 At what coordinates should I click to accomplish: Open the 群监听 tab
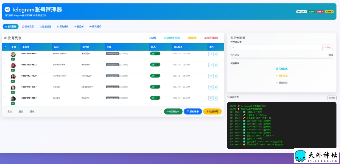click(79, 26)
